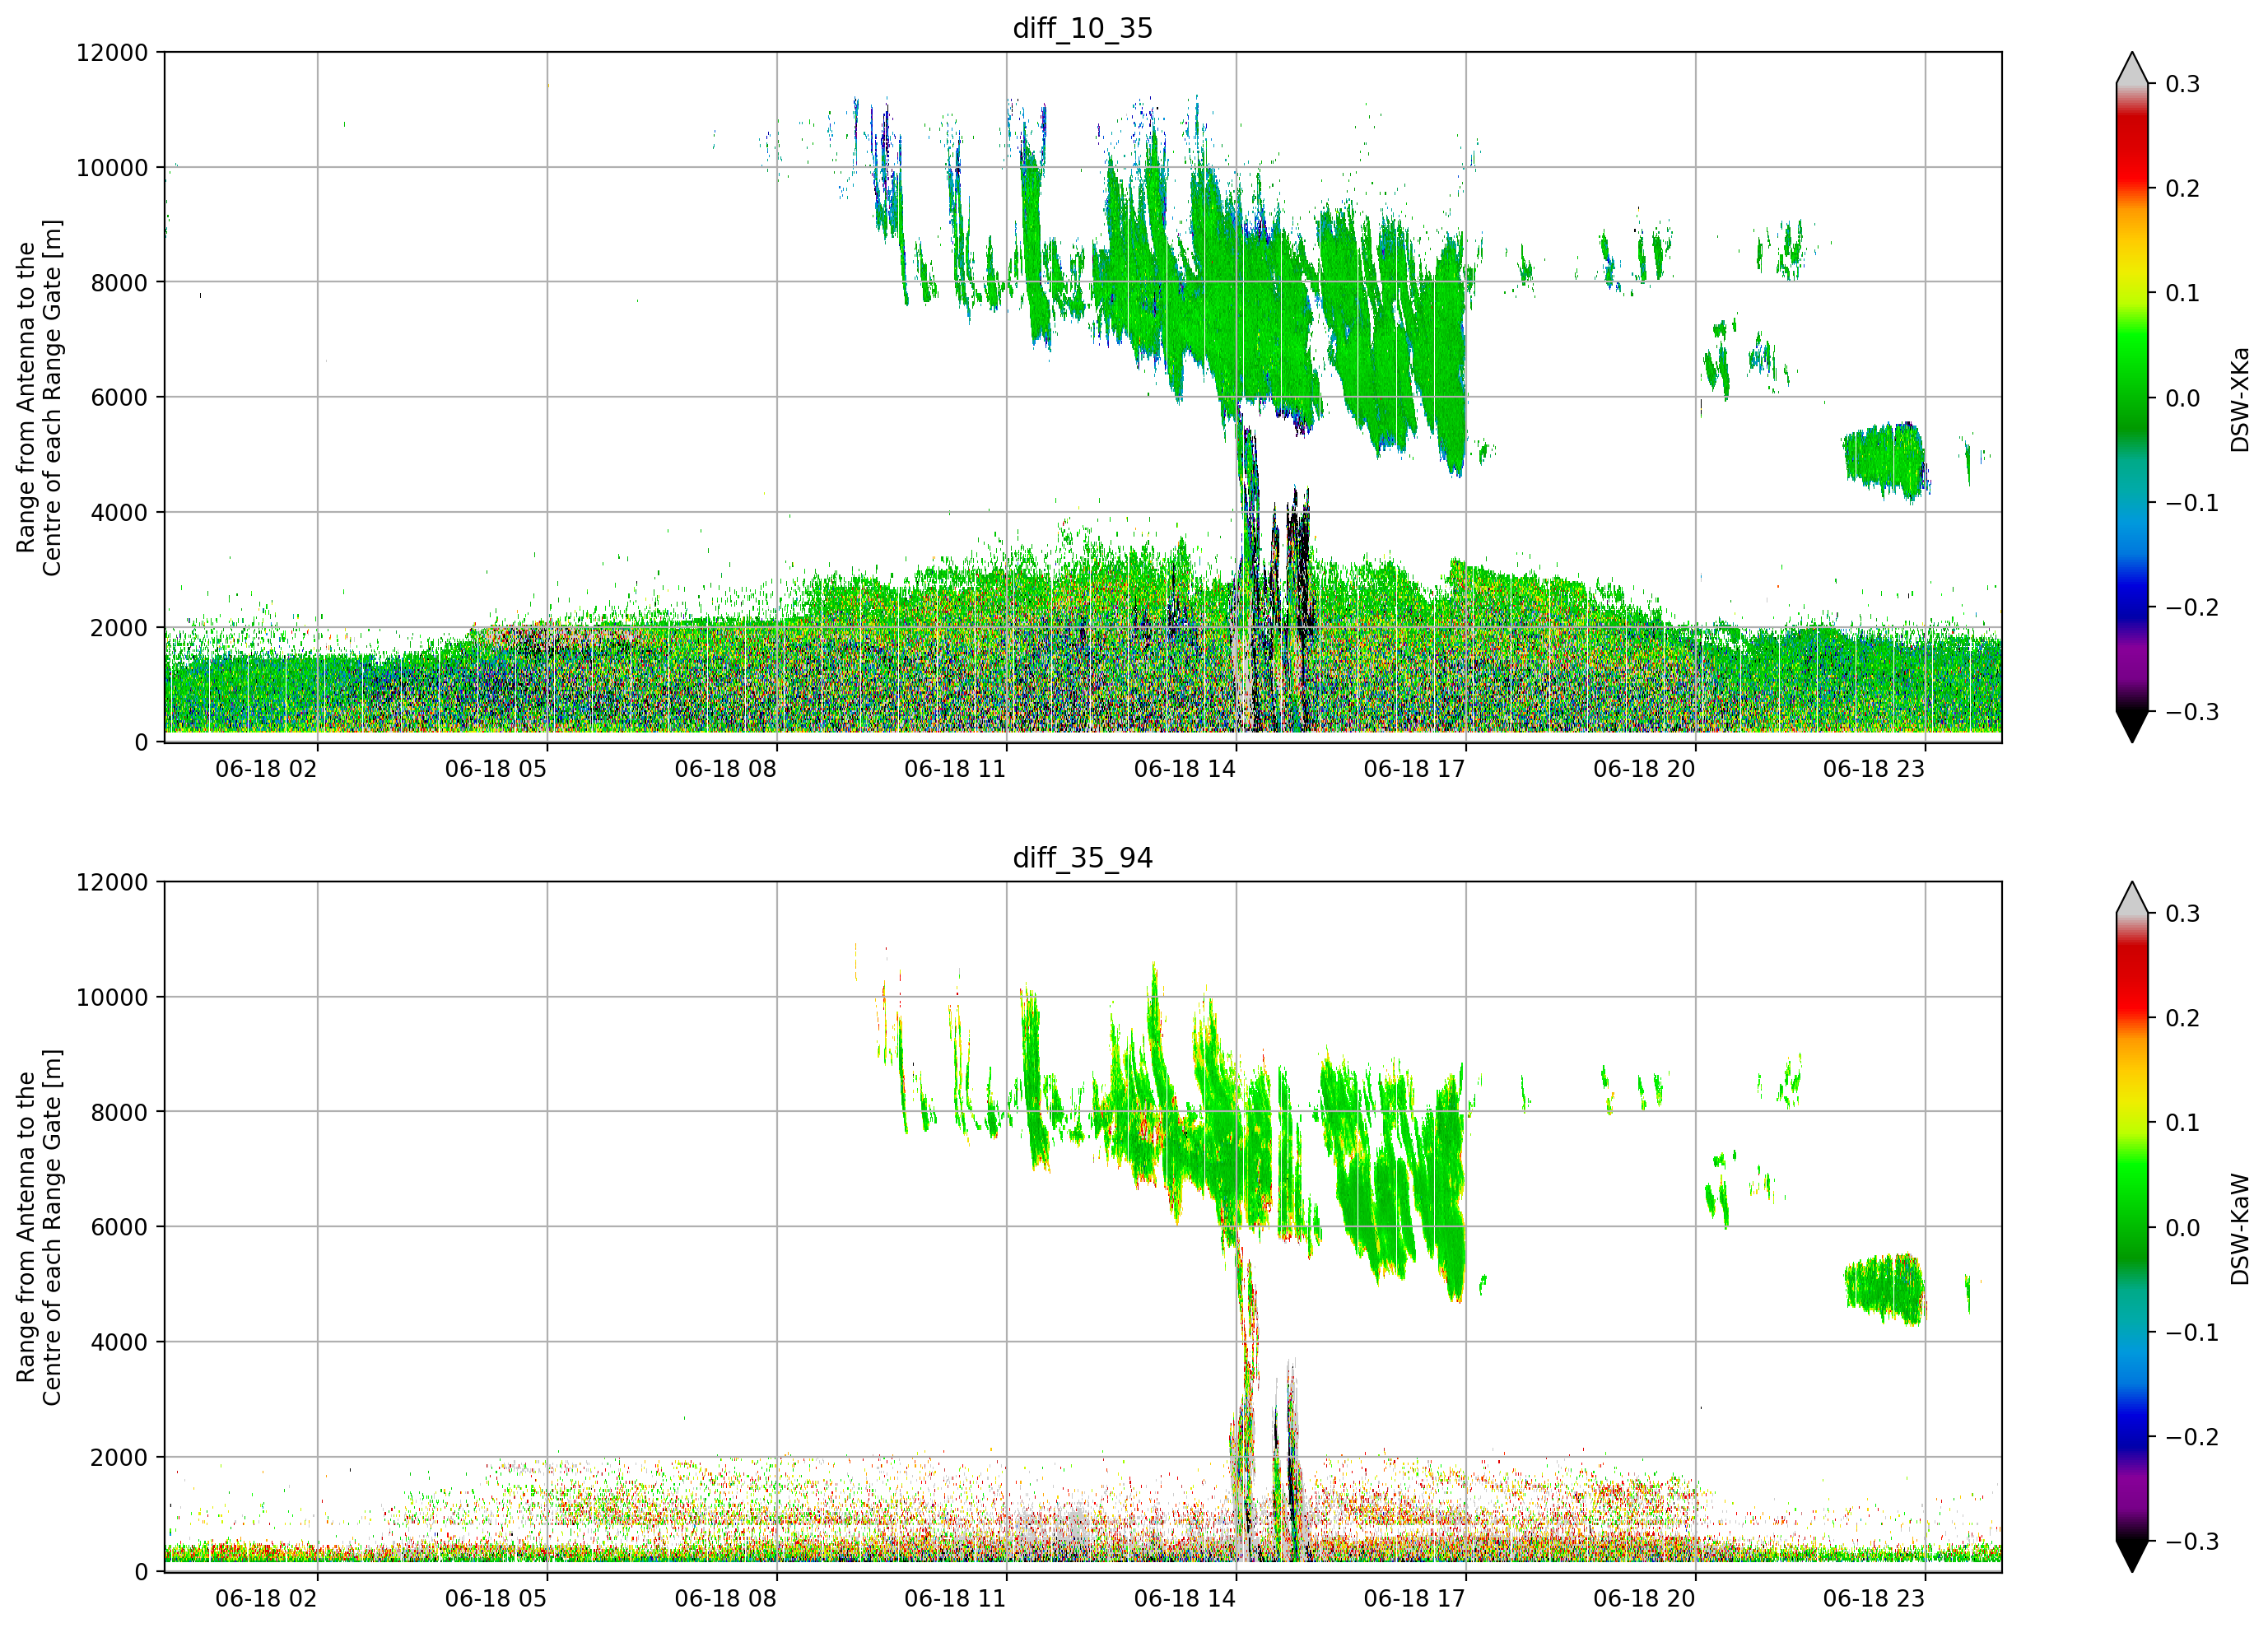Click the −0.3 tick on the DSW-XKa colorbar
This screenshot has width=2268, height=1628.
tap(2192, 712)
